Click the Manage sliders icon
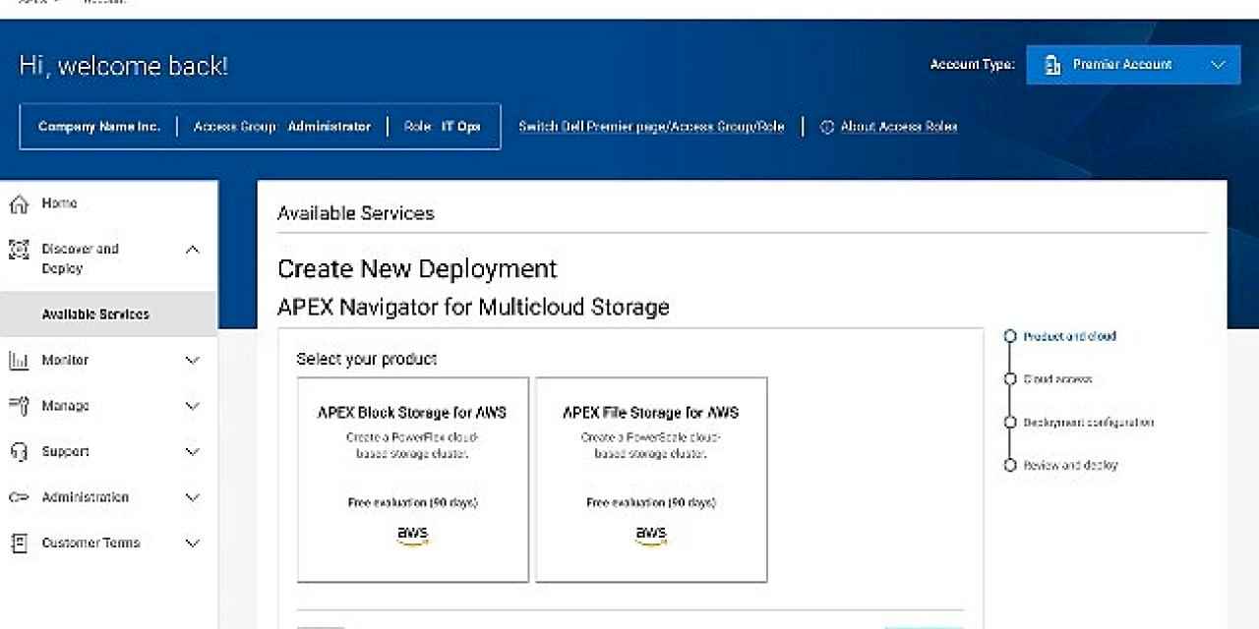Image resolution: width=1259 pixels, height=629 pixels. (18, 406)
